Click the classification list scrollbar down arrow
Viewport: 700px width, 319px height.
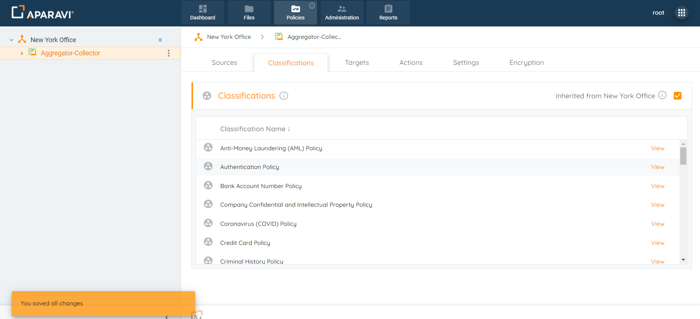(683, 260)
